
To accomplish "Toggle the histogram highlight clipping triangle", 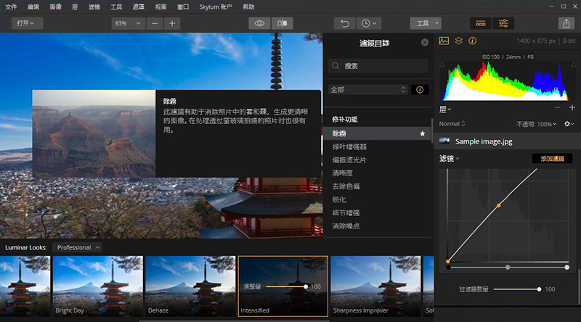I will pyautogui.click(x=574, y=65).
